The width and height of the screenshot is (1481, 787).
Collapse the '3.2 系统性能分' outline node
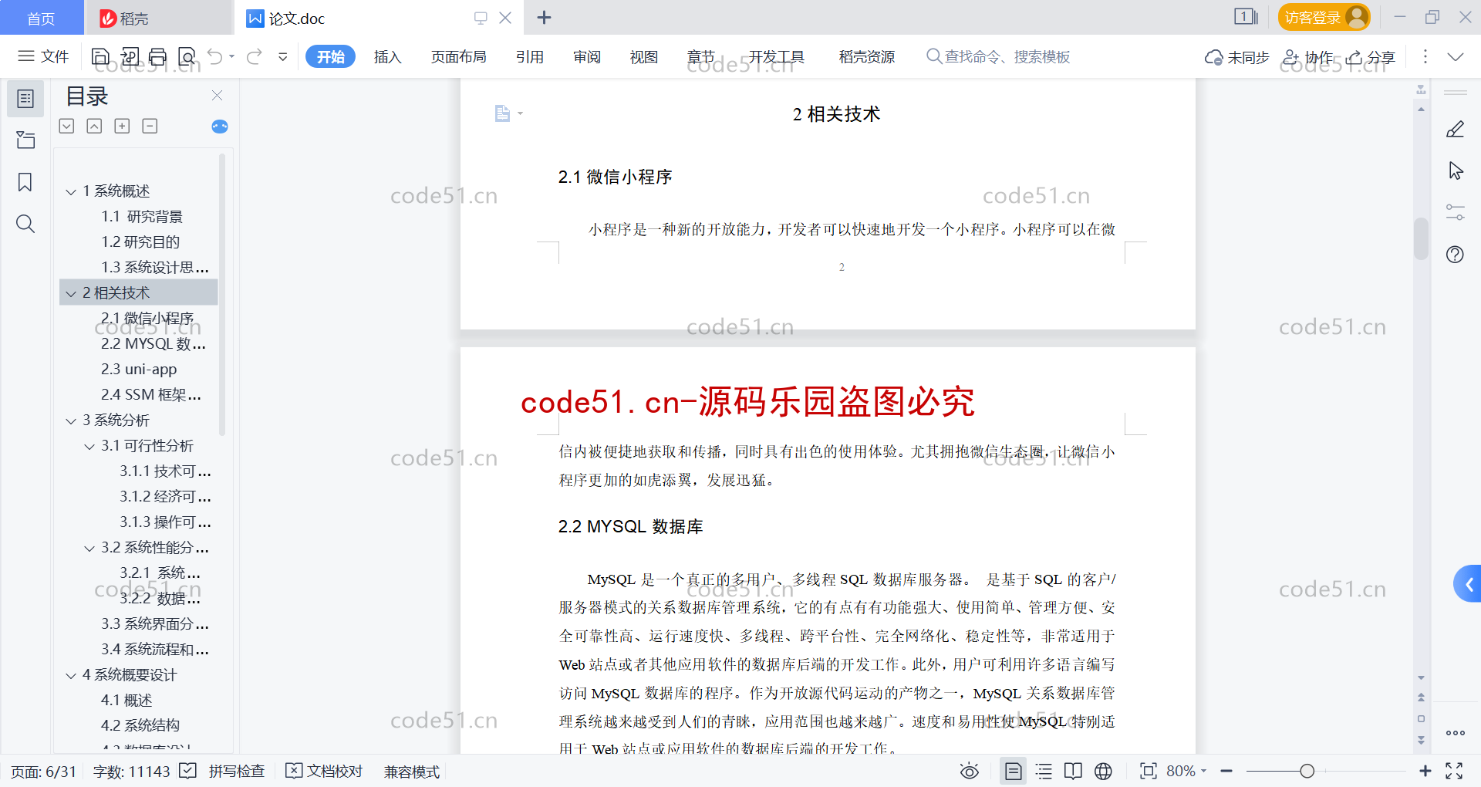[89, 548]
